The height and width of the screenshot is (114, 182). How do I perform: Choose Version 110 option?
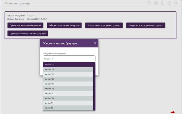click(68, 89)
